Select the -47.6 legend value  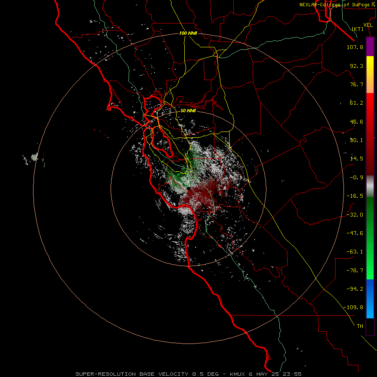[355, 233]
